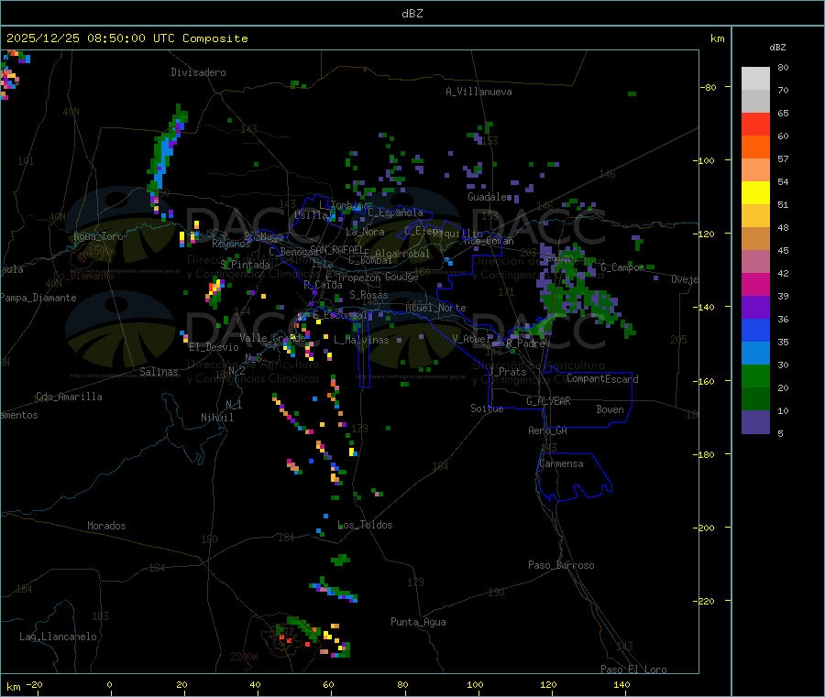The height and width of the screenshot is (697, 825).
Task: Click the 'Nihuil' place label
Action: (216, 418)
